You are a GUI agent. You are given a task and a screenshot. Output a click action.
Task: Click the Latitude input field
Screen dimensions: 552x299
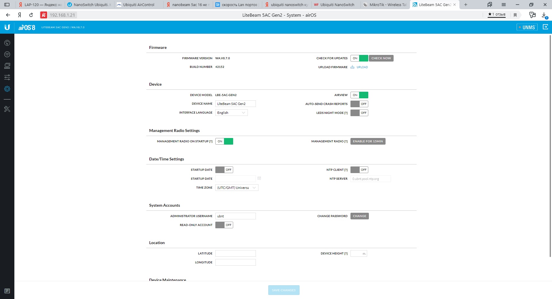[x=235, y=254]
